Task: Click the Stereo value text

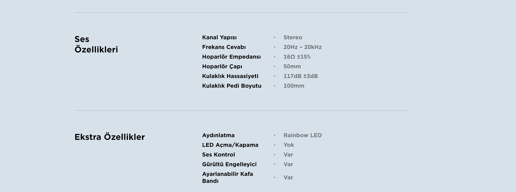Action: [293, 37]
